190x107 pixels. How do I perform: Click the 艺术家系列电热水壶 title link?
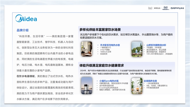point(110,45)
